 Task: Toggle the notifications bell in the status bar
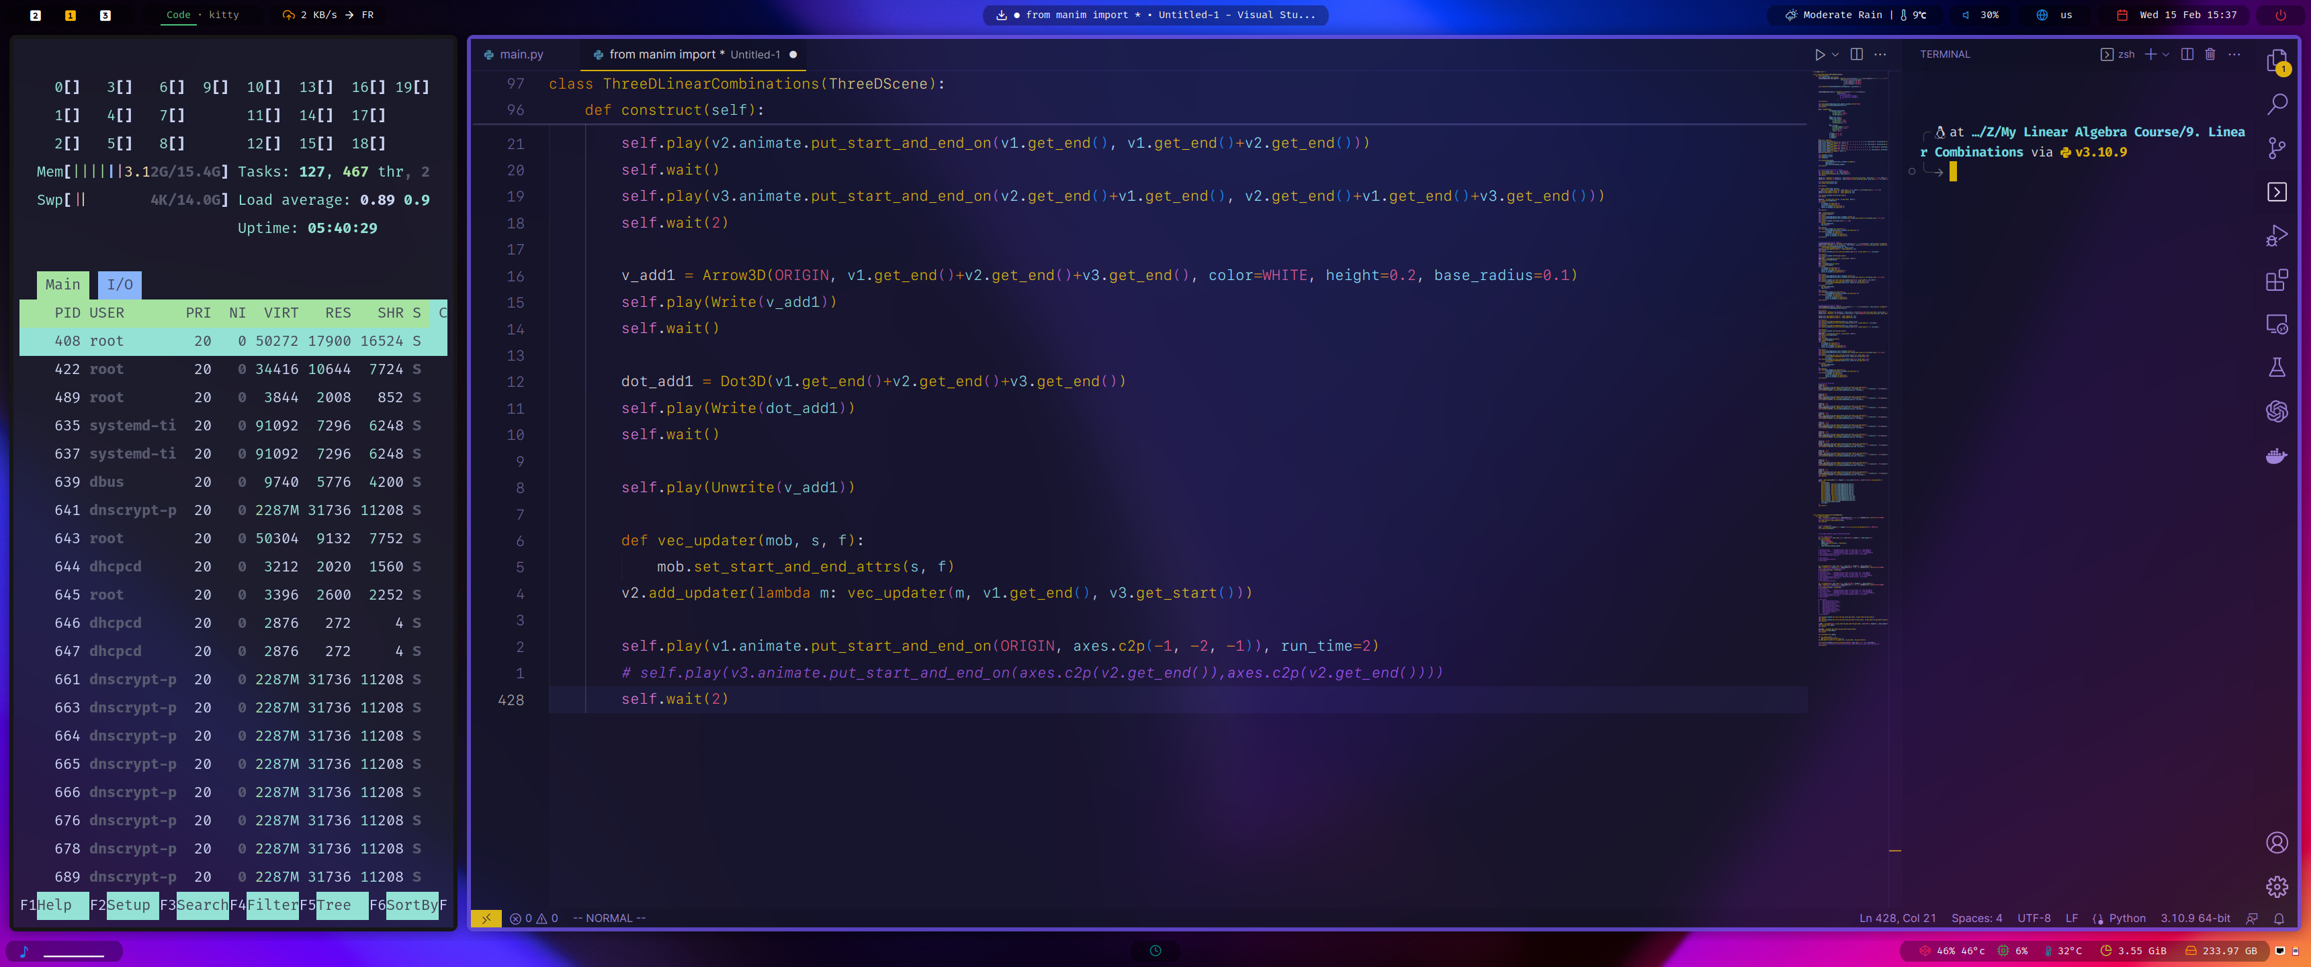(2279, 918)
